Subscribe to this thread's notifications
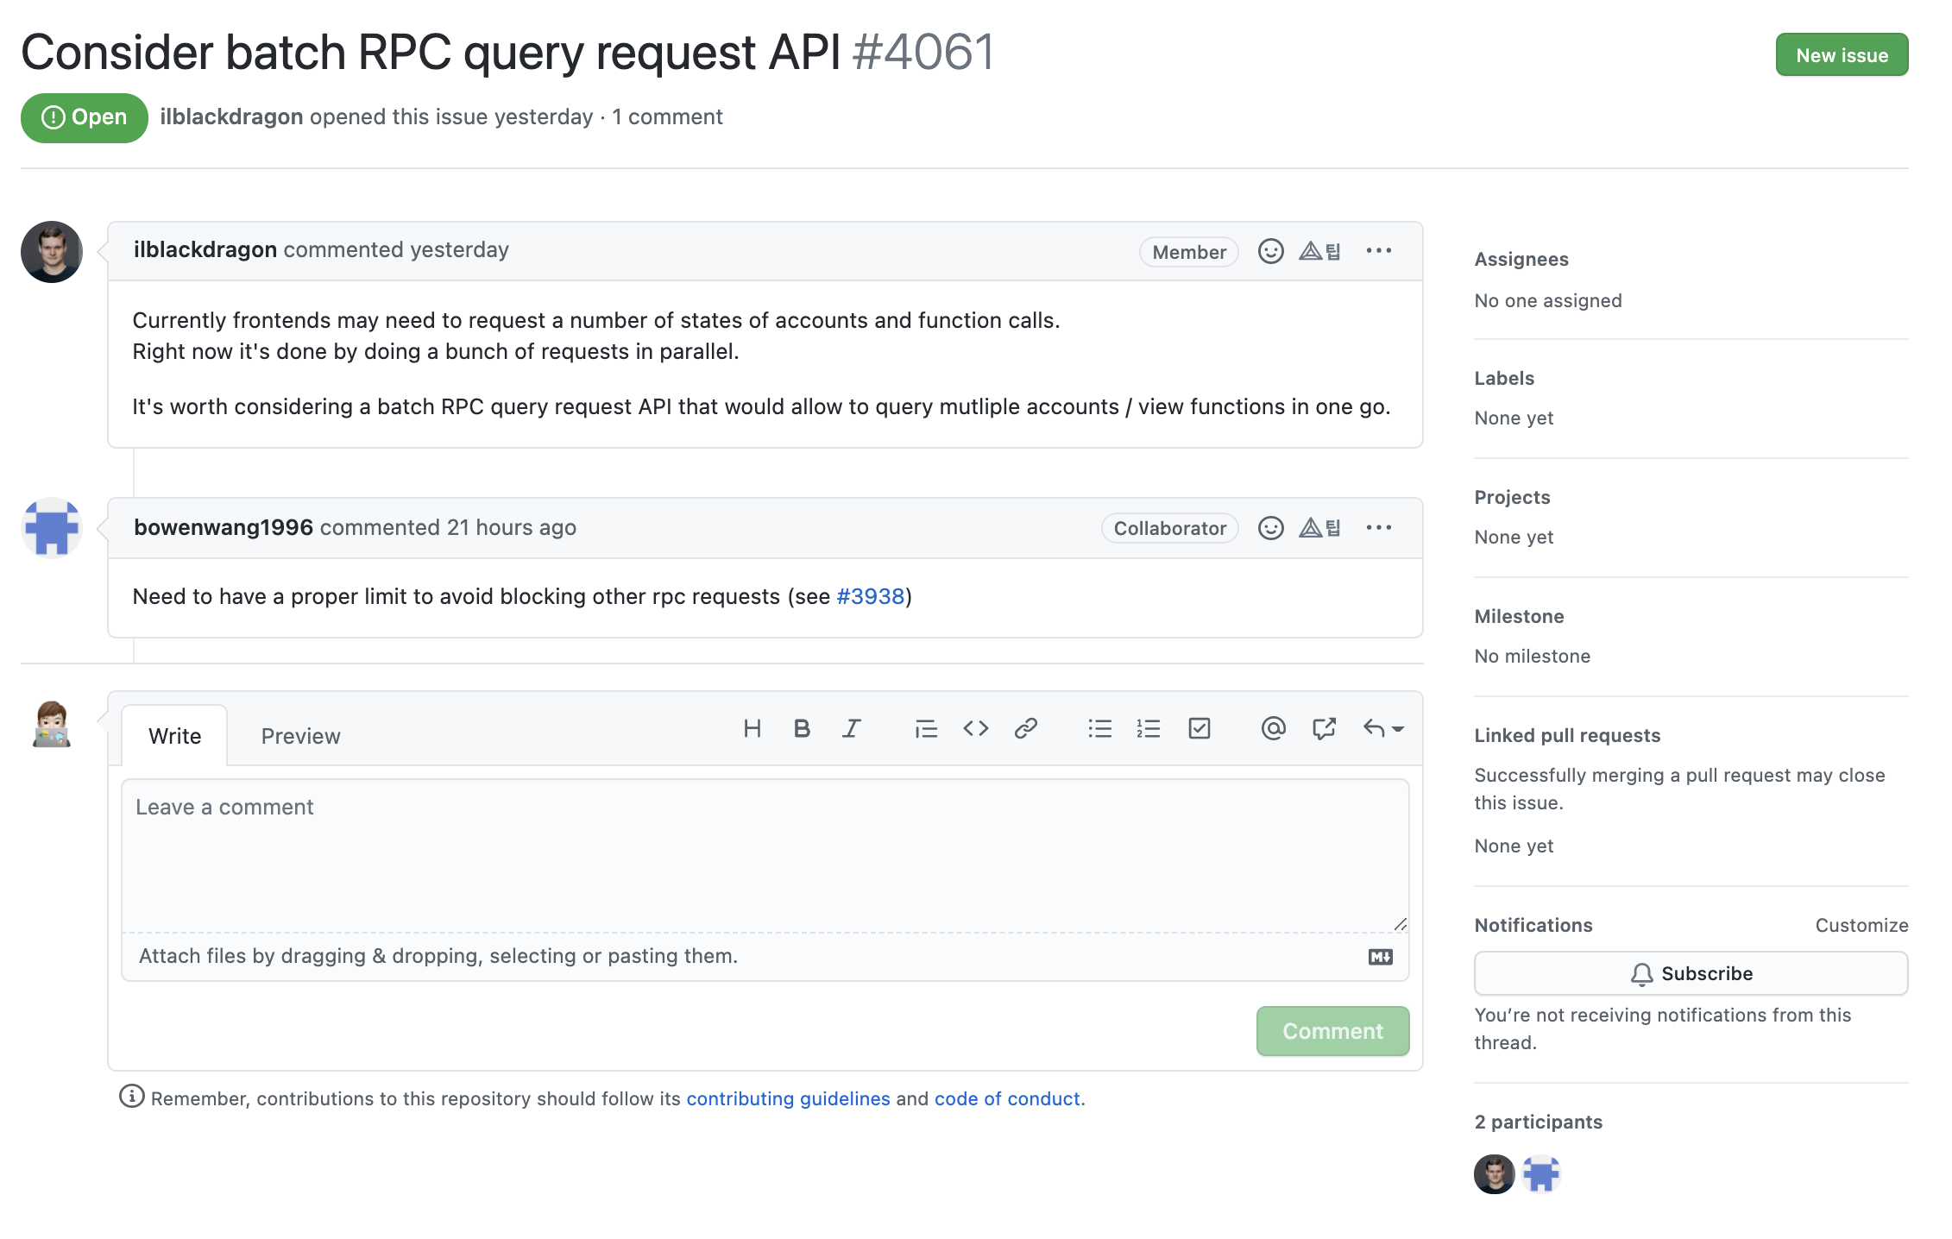This screenshot has height=1239, width=1952. coord(1690,973)
